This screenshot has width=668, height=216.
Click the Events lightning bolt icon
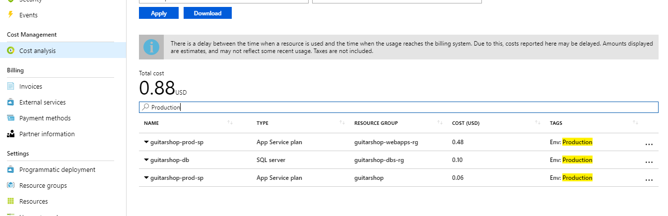(10, 15)
